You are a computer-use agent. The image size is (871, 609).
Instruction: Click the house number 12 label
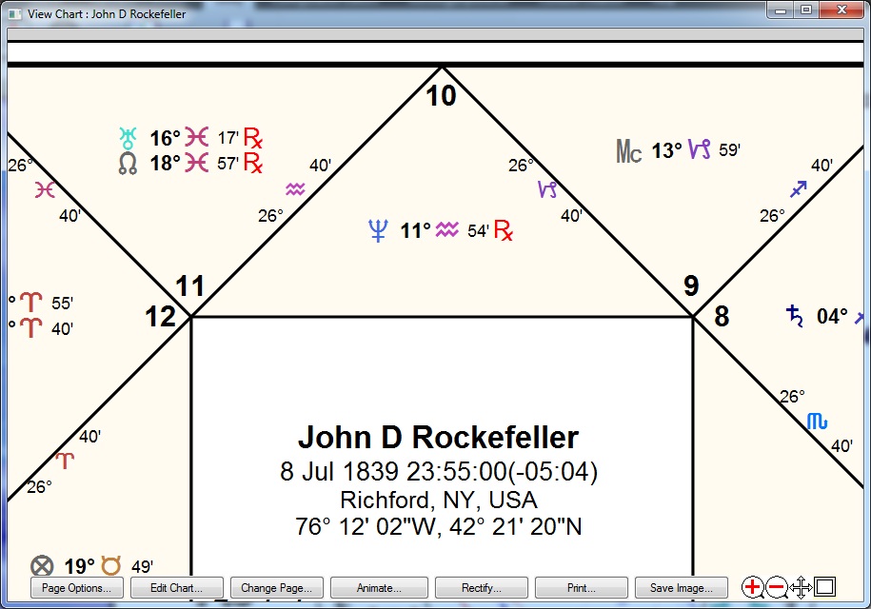tap(160, 317)
